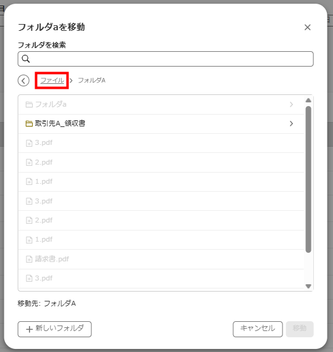Screen dimensions: 333x352
Task: Select フォルダA in the breadcrumb
Action: tap(92, 80)
